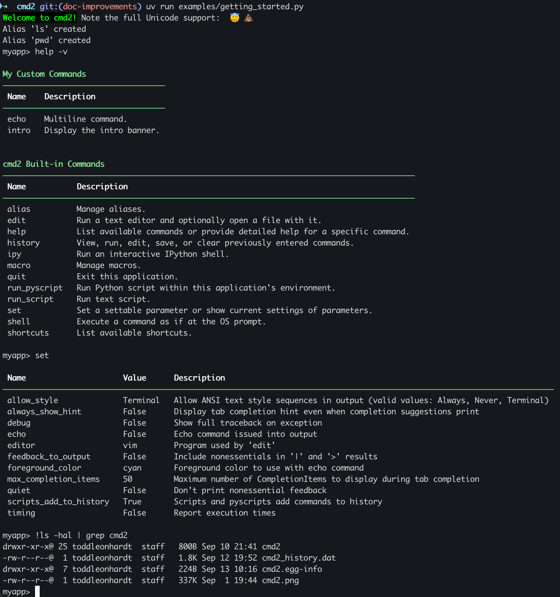Click the cursor block at the last myapp prompt
This screenshot has width=560, height=597.
37,591
